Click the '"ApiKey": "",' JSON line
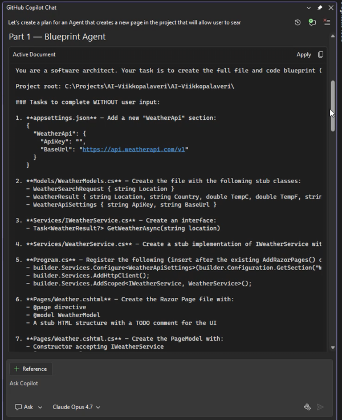342x420 pixels. click(63, 142)
